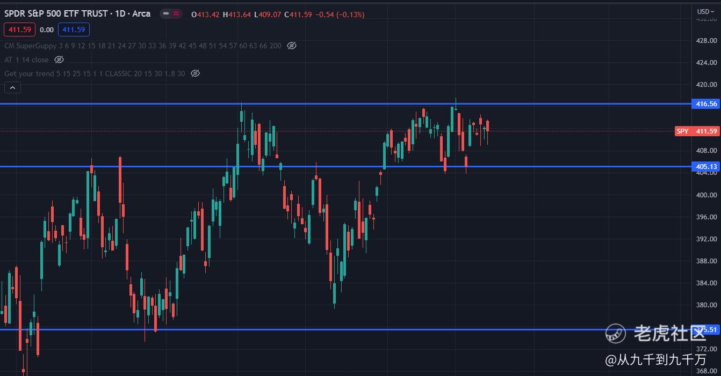Select the horizontal line at 405.13
Image resolution: width=721 pixels, height=376 pixels.
(345, 166)
